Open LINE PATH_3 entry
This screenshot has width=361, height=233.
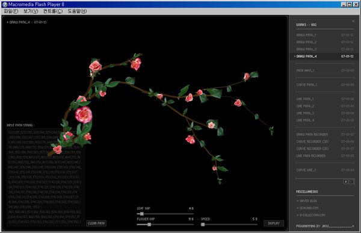[325, 113]
